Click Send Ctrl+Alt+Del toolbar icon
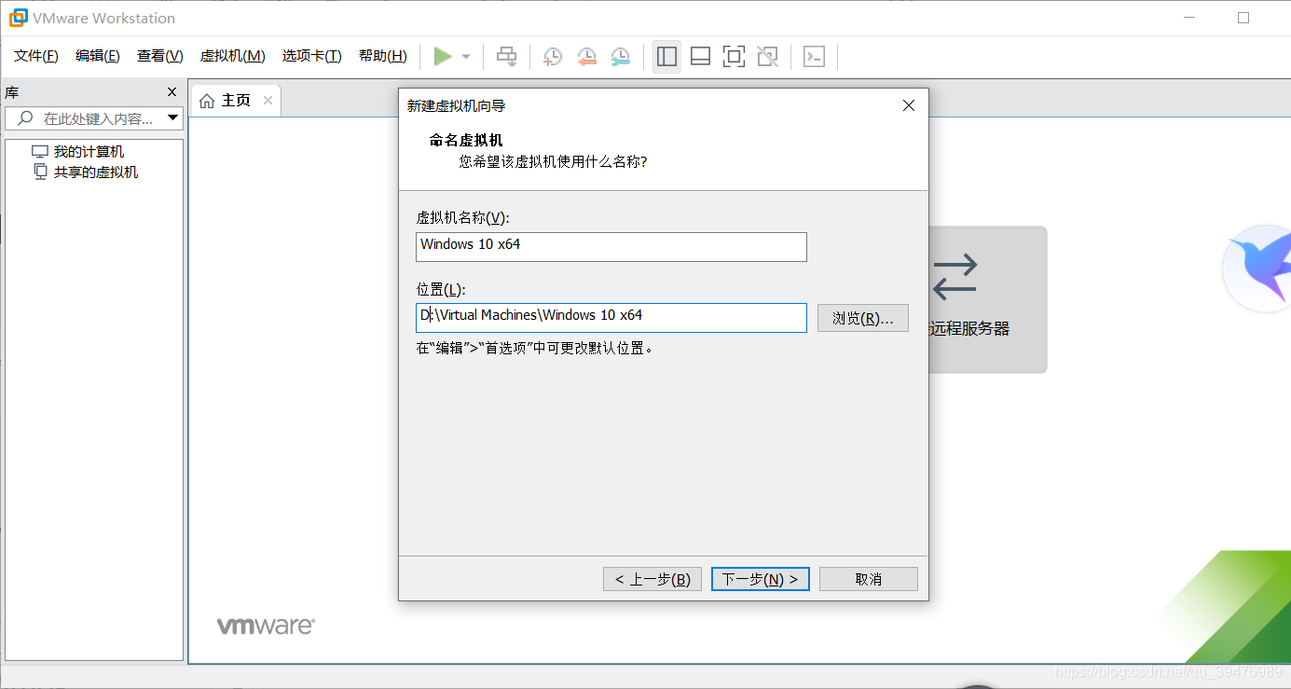This screenshot has width=1291, height=689. tap(506, 57)
